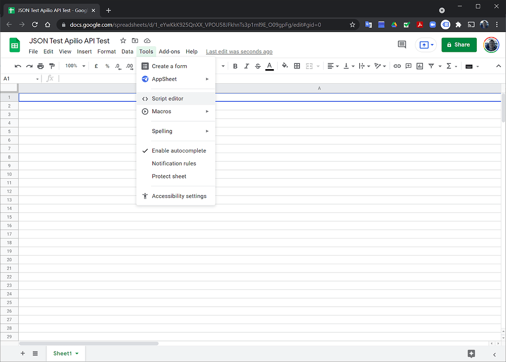Disable Enable autocomplete option

tap(179, 150)
